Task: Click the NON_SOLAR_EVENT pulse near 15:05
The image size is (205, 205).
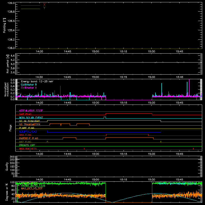Action: (105, 118)
